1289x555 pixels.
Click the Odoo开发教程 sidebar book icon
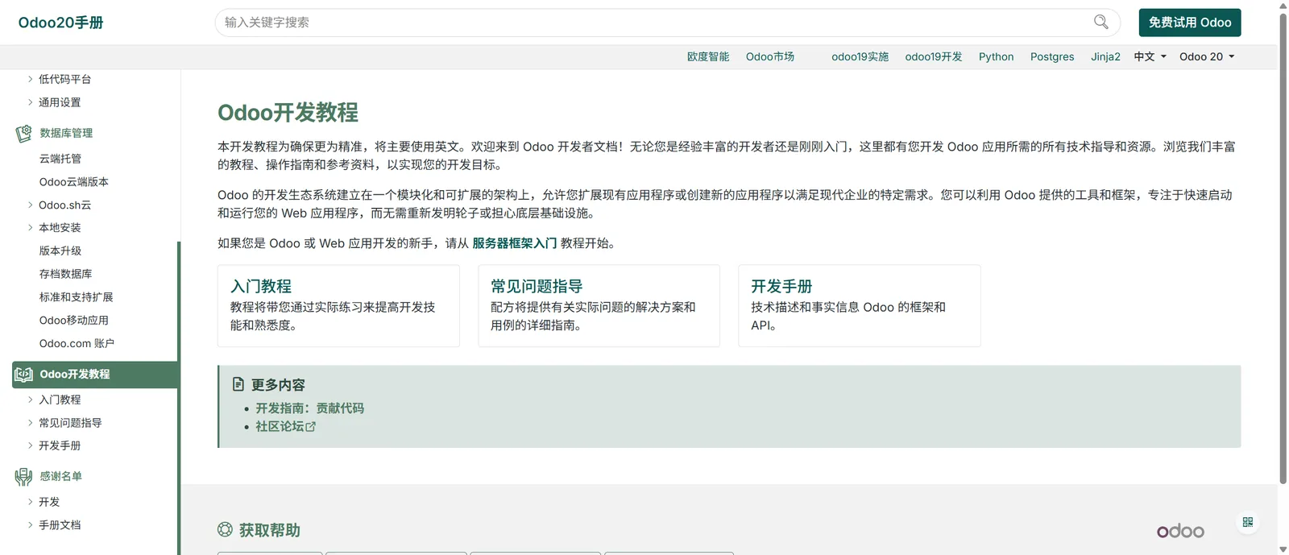[23, 375]
